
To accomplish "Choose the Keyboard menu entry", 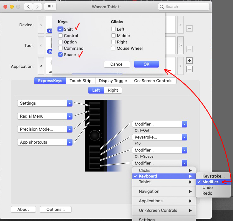I will pos(164,176).
